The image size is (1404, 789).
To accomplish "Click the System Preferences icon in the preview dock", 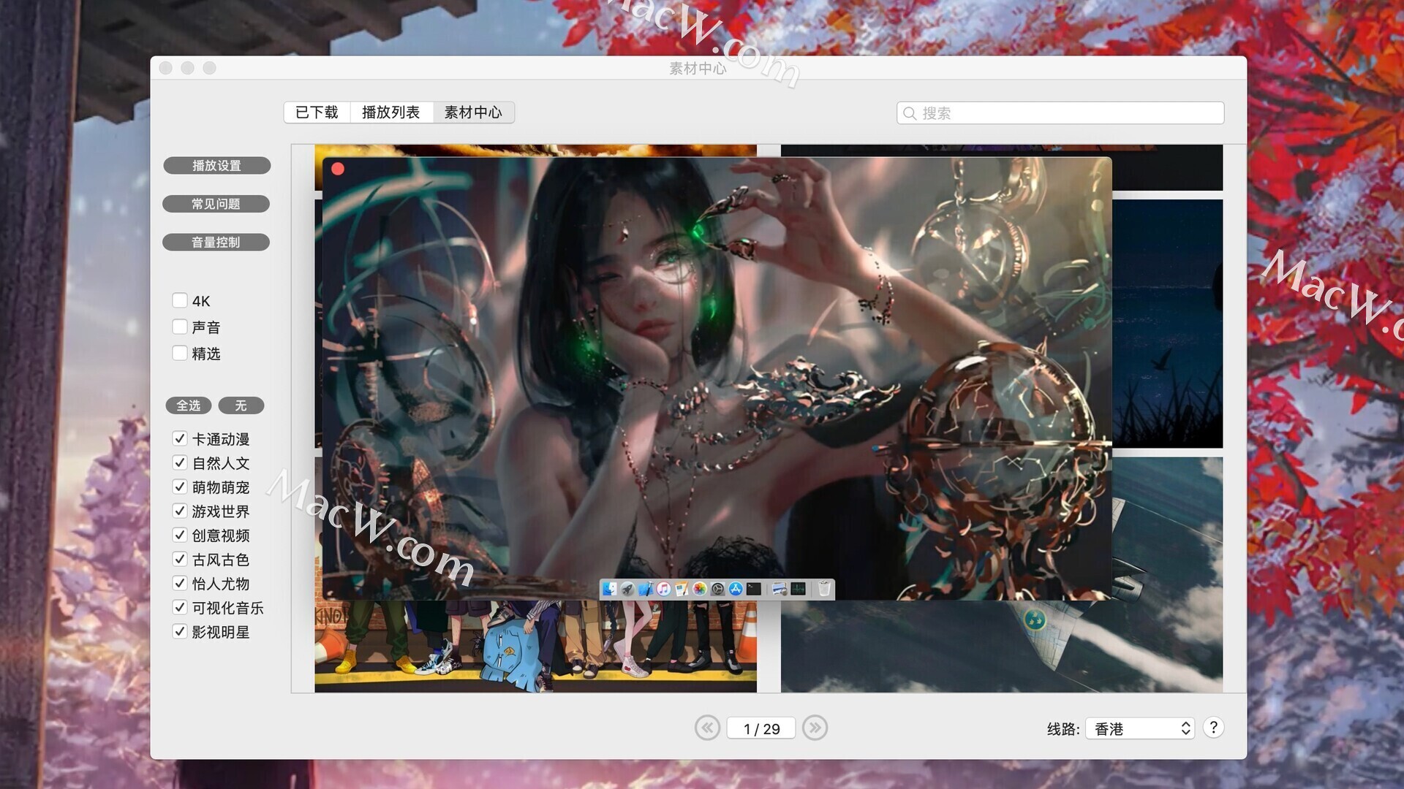I will coord(717,589).
